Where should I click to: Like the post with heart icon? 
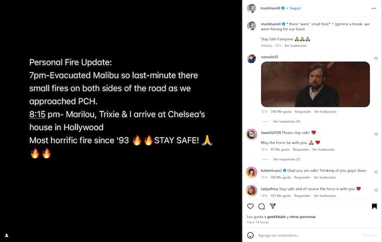pos(250,206)
